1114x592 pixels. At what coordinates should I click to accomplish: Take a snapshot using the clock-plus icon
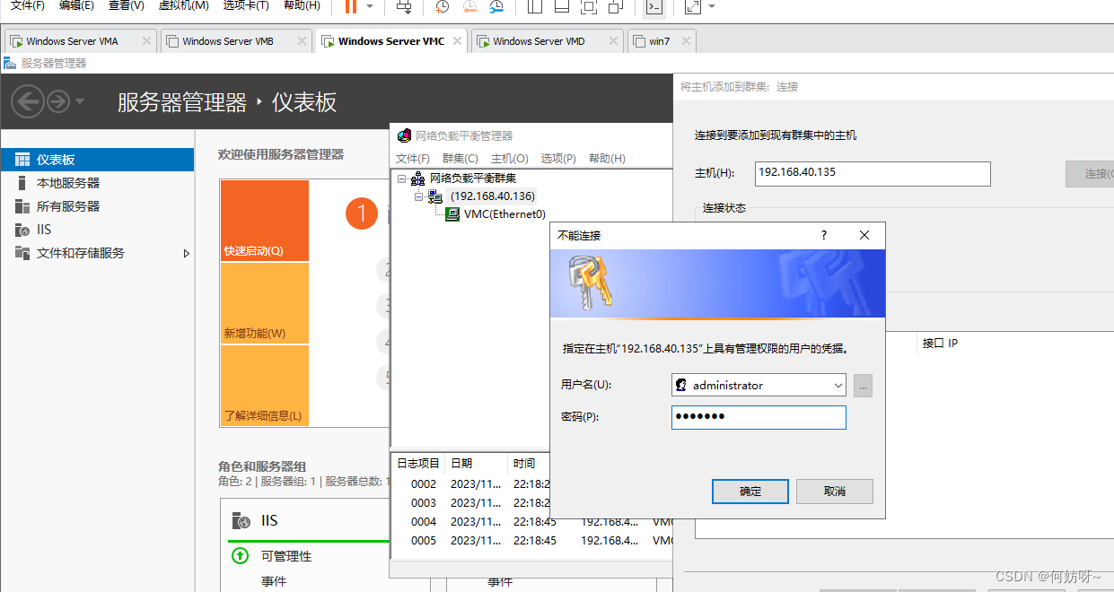[443, 7]
